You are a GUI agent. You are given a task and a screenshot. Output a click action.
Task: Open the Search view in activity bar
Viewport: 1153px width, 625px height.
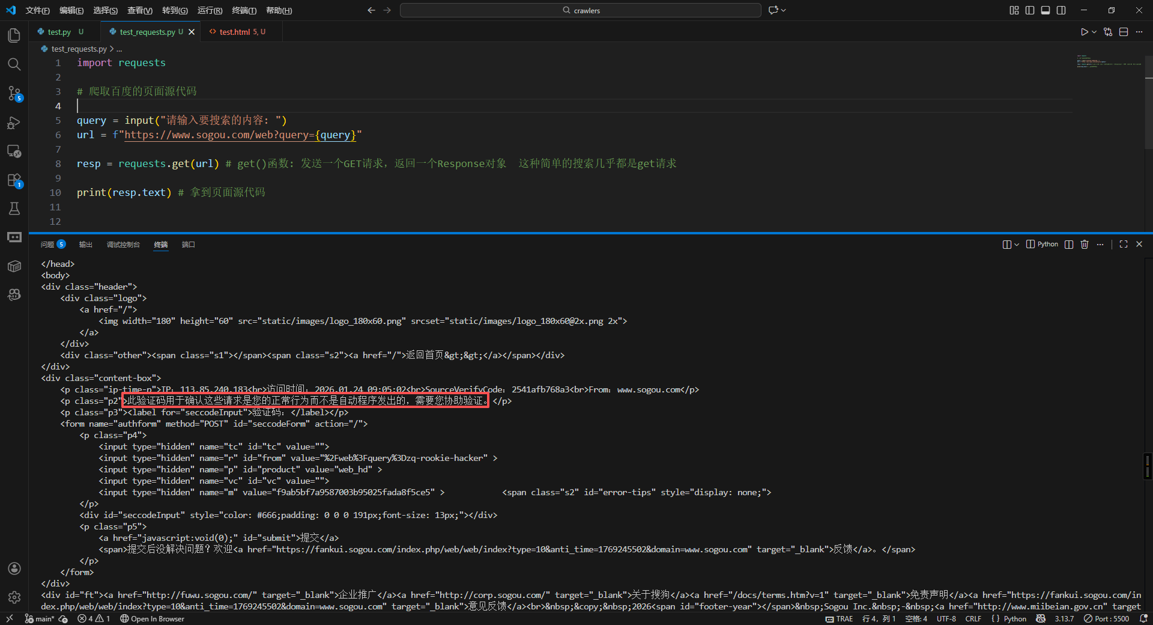click(x=14, y=64)
